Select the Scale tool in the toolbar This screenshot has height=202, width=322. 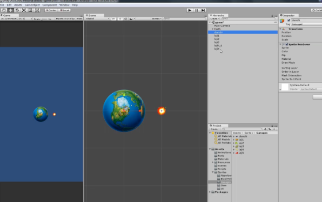24,10
